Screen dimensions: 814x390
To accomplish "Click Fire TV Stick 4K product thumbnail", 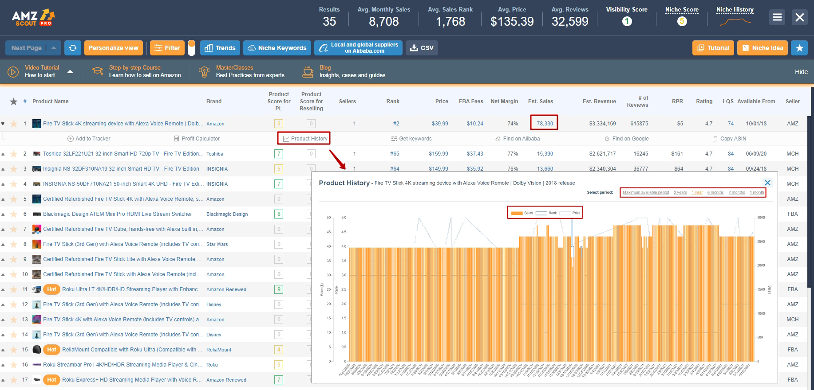I will click(x=37, y=124).
